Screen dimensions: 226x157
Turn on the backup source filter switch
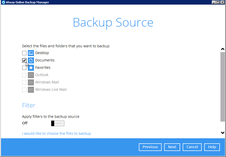point(58,123)
